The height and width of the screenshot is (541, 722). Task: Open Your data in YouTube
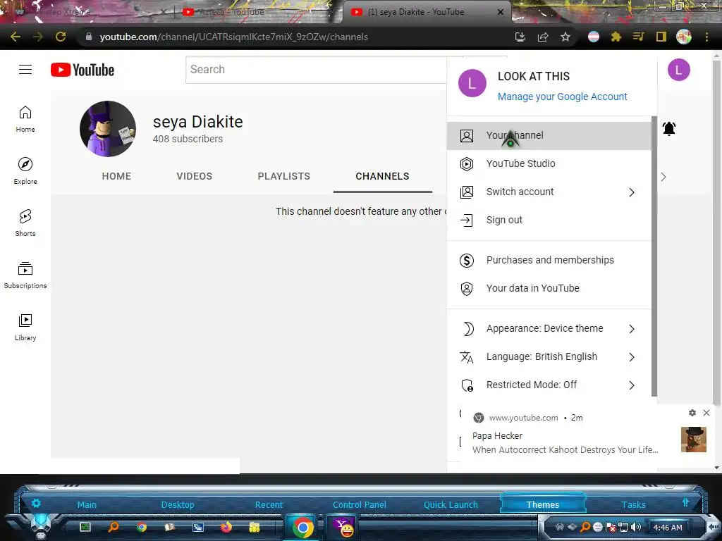(549, 288)
